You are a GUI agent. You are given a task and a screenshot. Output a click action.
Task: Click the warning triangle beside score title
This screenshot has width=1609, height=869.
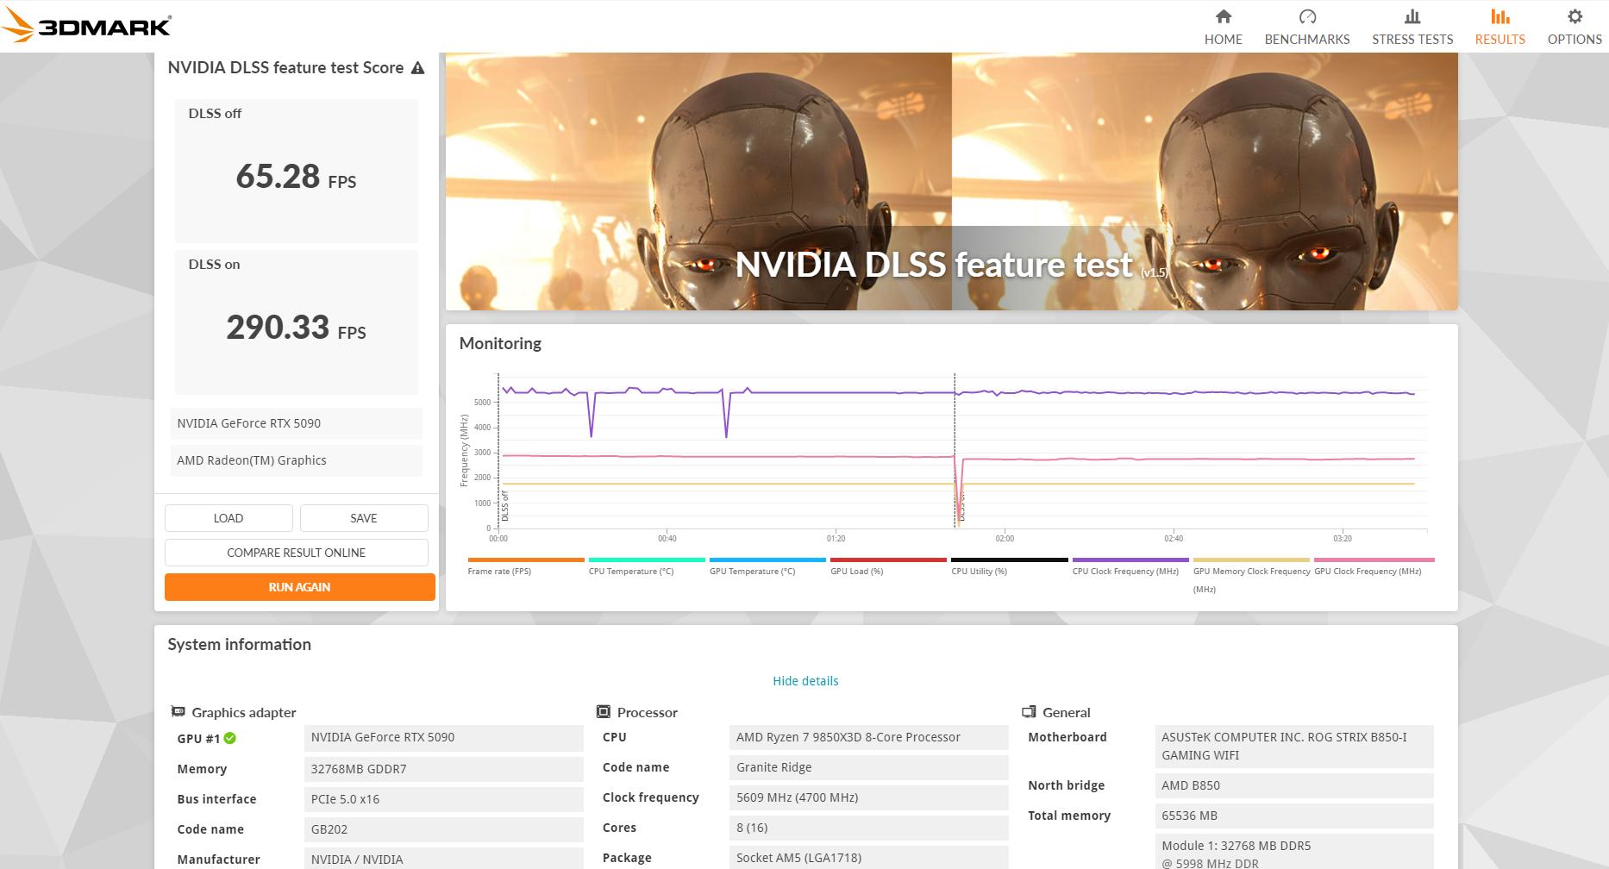[417, 67]
